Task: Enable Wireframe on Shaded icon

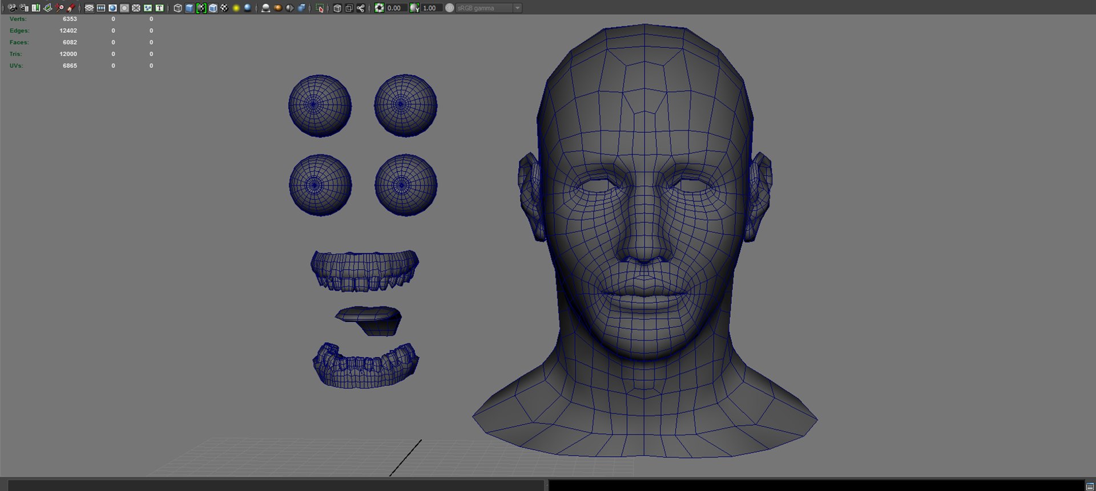Action: [213, 8]
